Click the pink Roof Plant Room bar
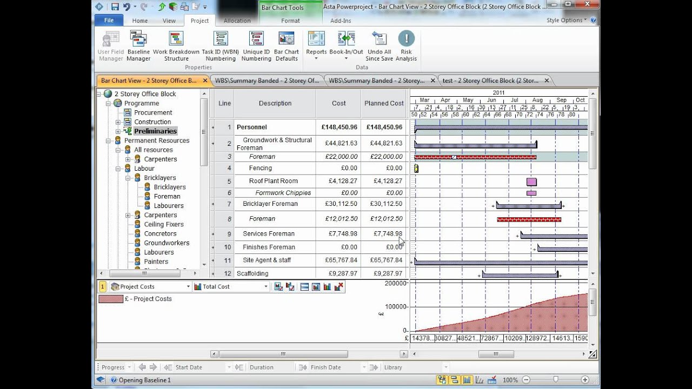The image size is (692, 389). click(x=531, y=182)
